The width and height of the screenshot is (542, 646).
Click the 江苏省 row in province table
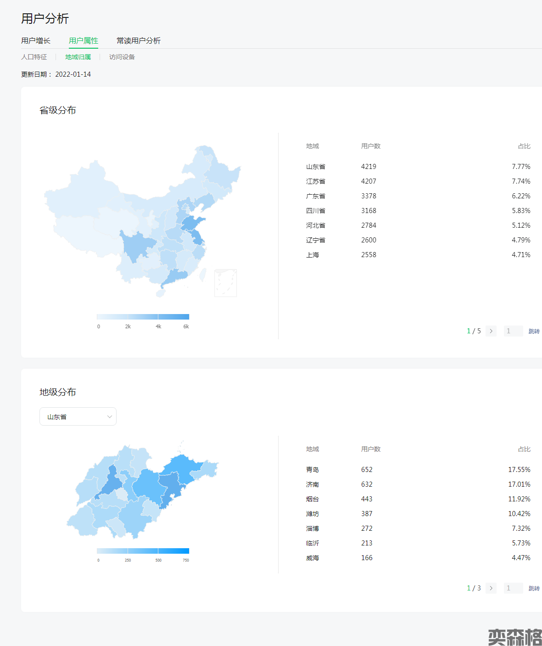418,181
